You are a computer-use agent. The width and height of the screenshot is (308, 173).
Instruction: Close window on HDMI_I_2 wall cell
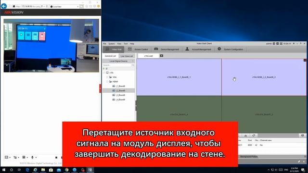point(305,60)
